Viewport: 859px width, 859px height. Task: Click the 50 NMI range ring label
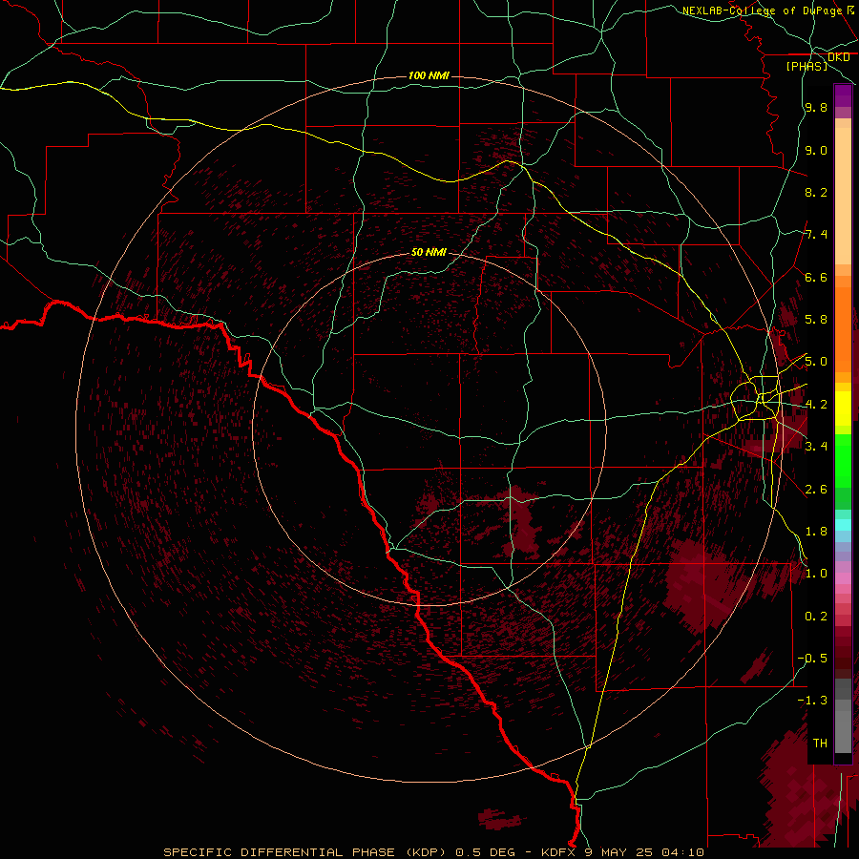click(429, 253)
